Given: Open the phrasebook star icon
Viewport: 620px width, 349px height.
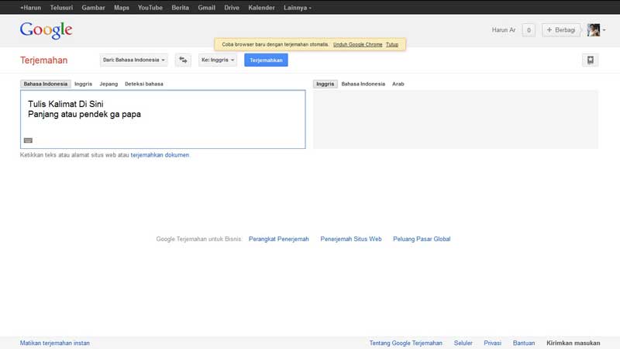Looking at the screenshot, I should coord(591,60).
